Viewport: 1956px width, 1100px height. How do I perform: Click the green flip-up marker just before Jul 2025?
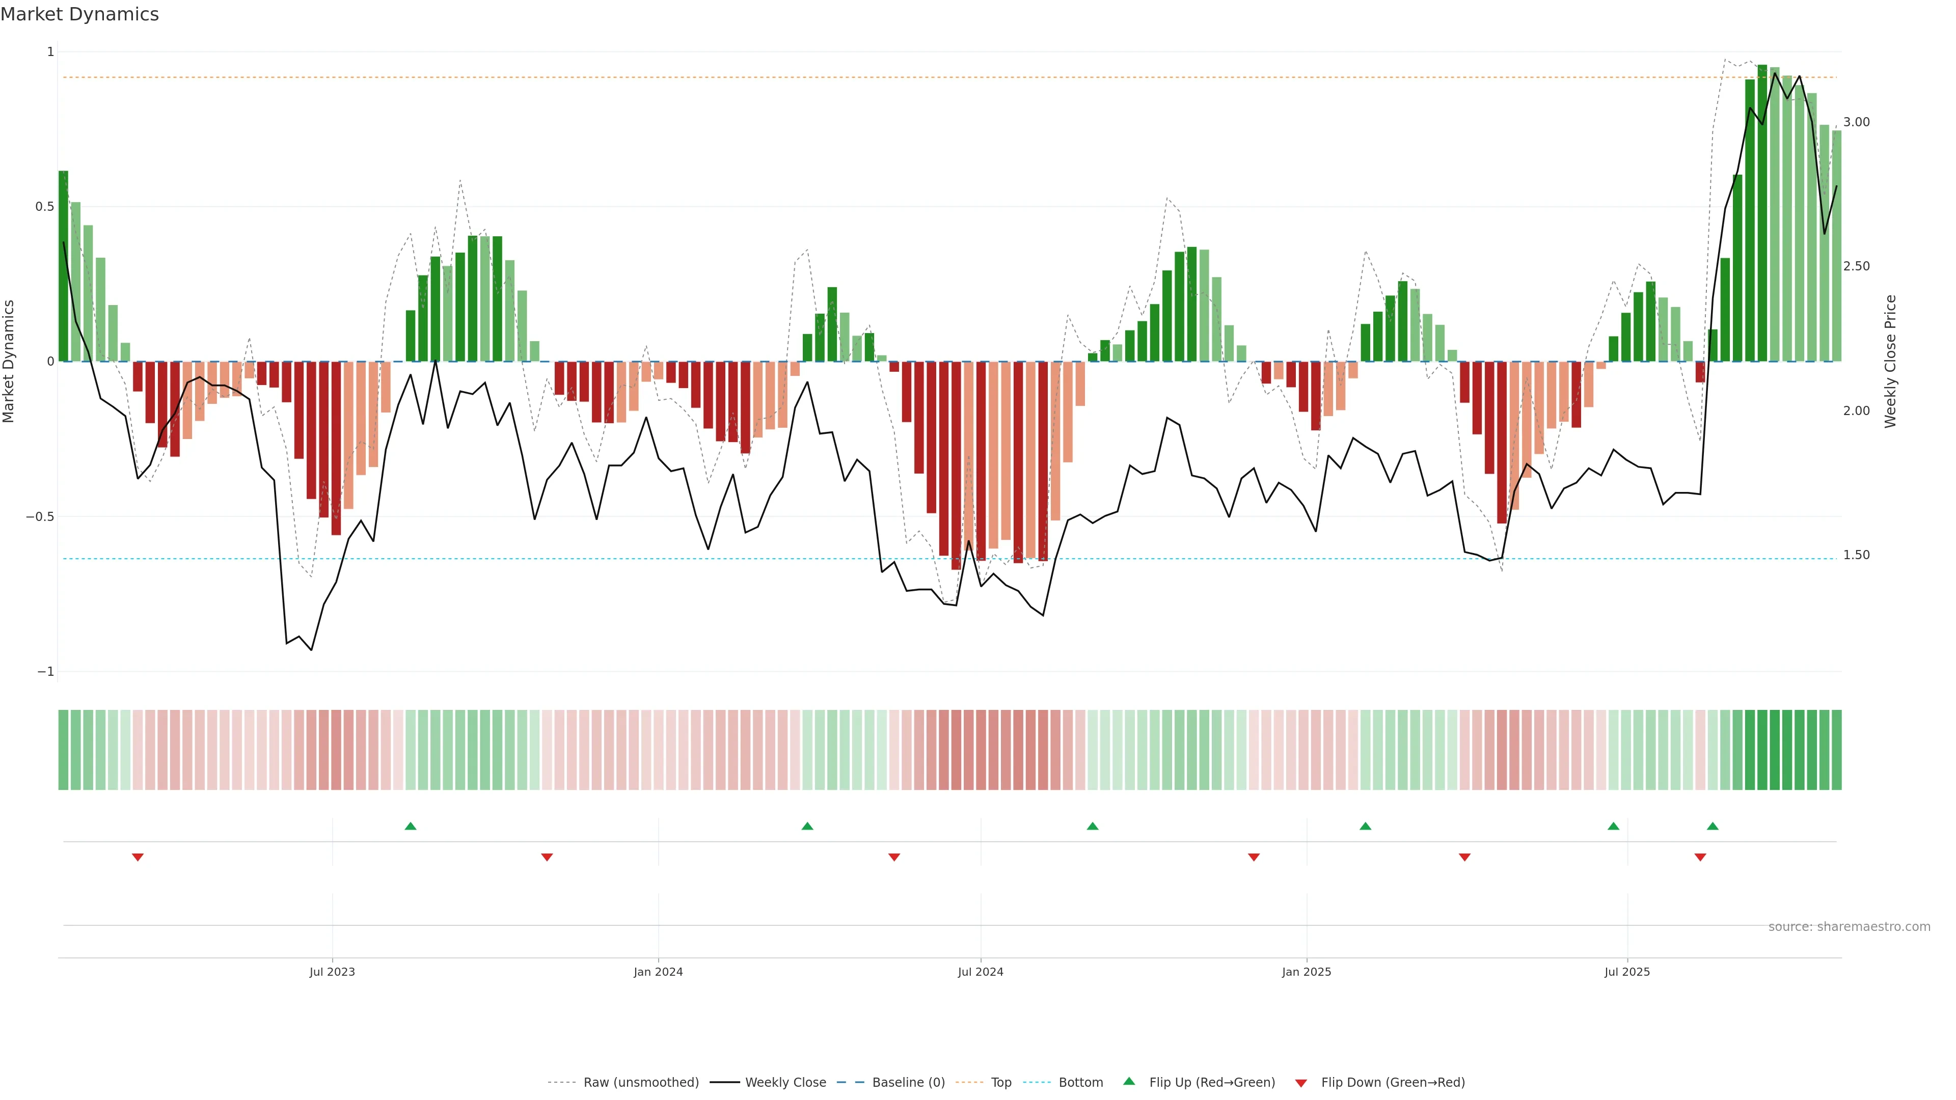[x=1613, y=826]
